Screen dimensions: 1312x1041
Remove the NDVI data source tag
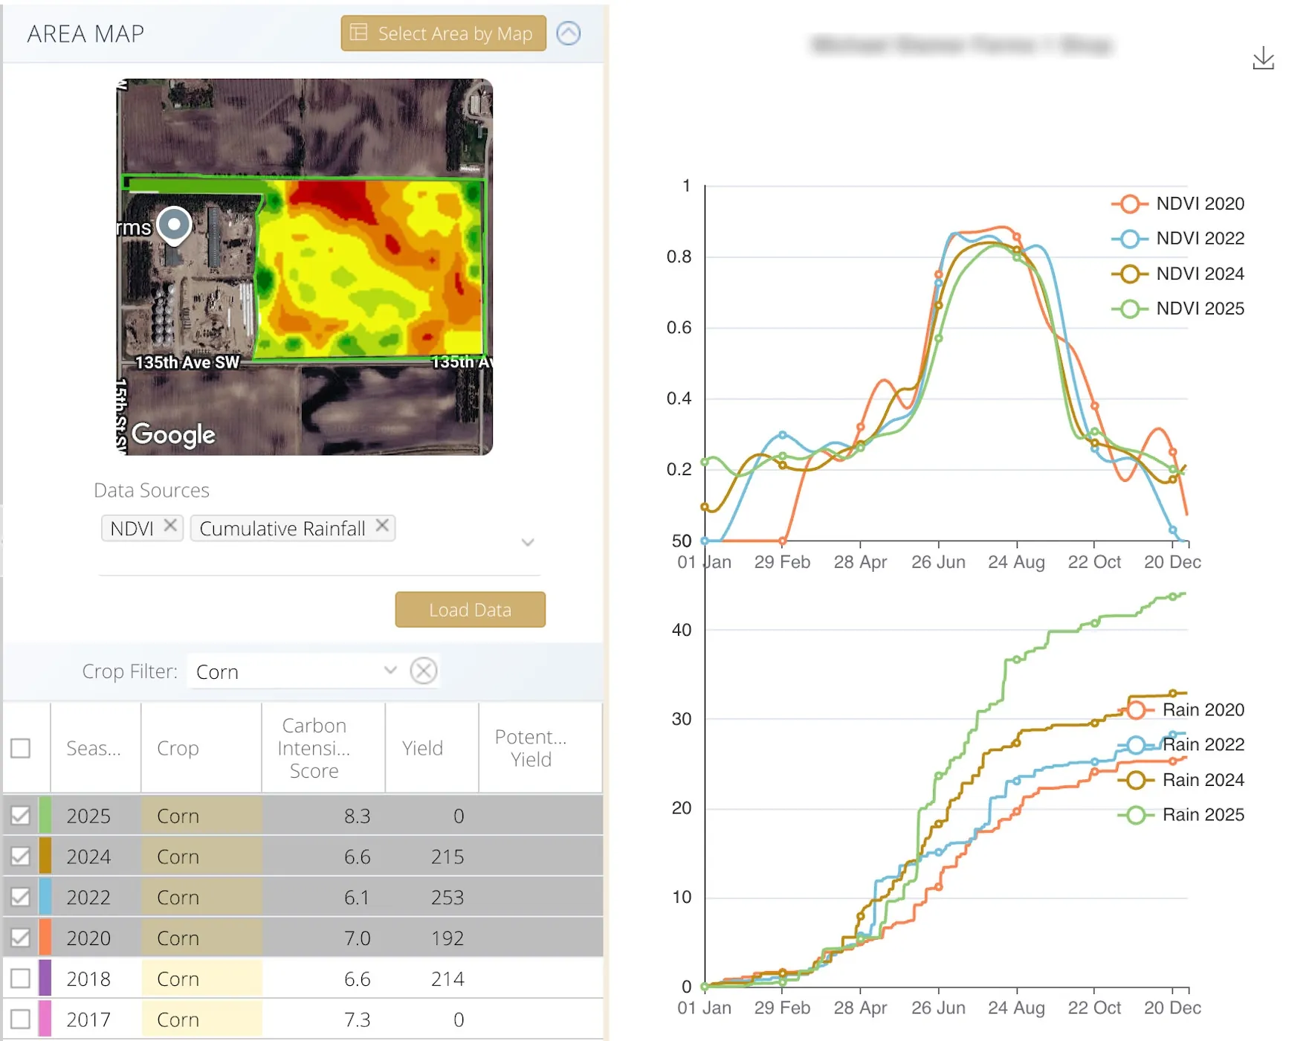pos(170,526)
